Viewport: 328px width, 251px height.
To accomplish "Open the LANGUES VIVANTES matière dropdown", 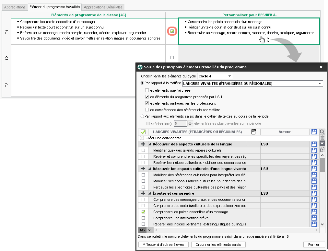I will pyautogui.click(x=253, y=84).
